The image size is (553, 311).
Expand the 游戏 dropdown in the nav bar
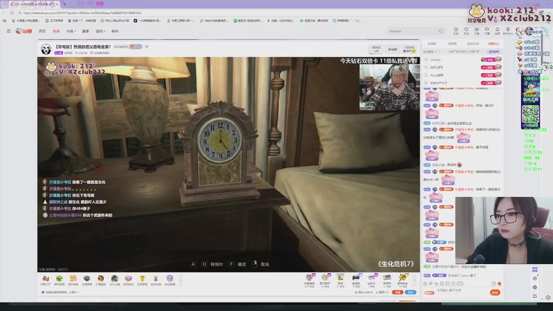pos(100,31)
